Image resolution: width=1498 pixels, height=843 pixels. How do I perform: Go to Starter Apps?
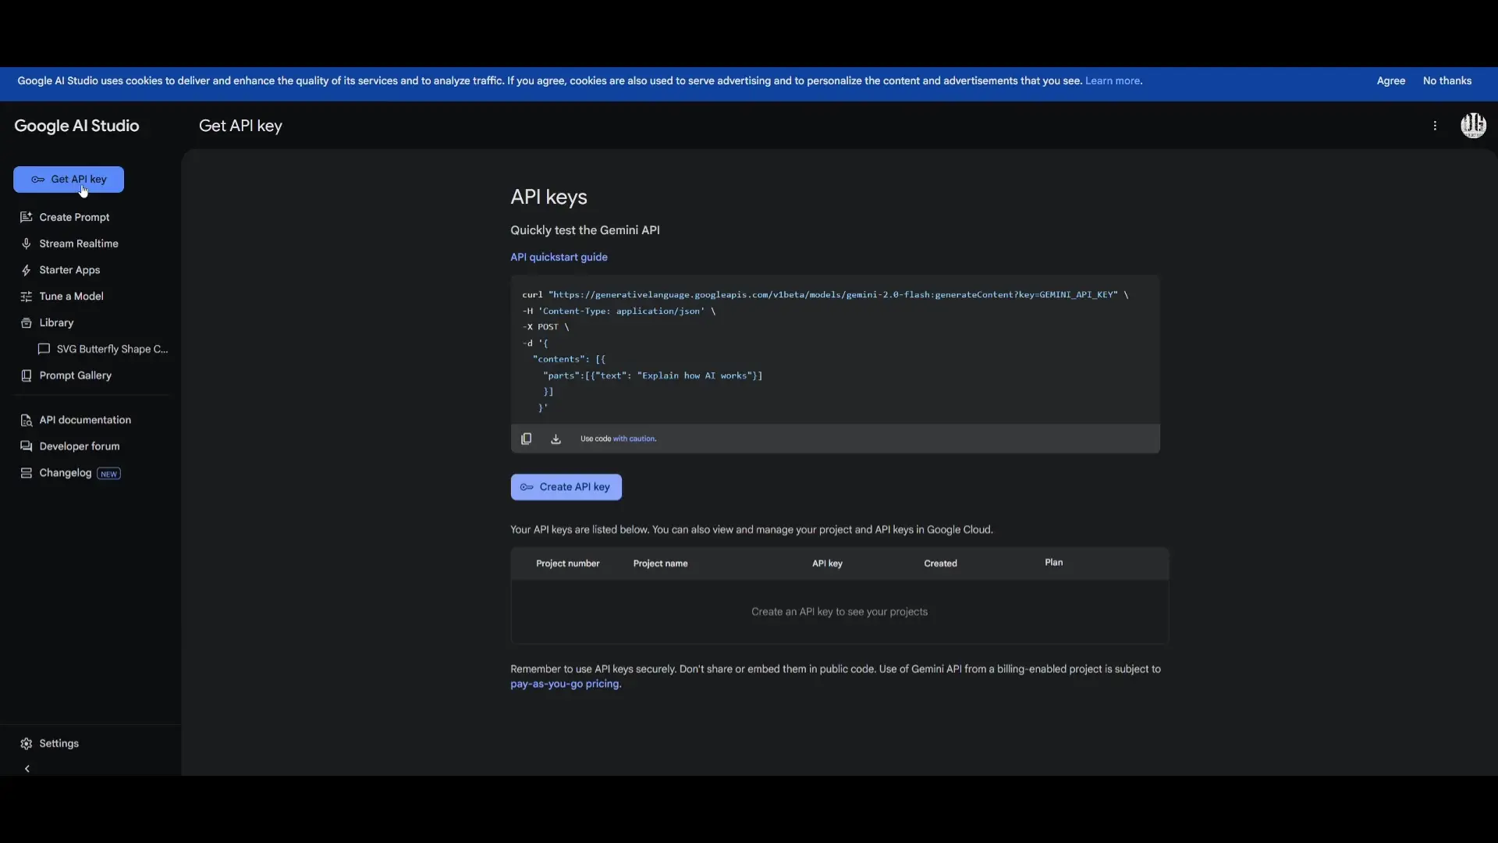click(x=69, y=270)
